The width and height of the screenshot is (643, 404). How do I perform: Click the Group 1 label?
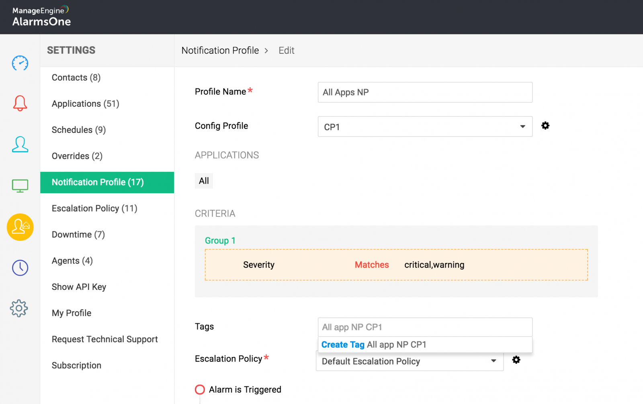click(220, 241)
